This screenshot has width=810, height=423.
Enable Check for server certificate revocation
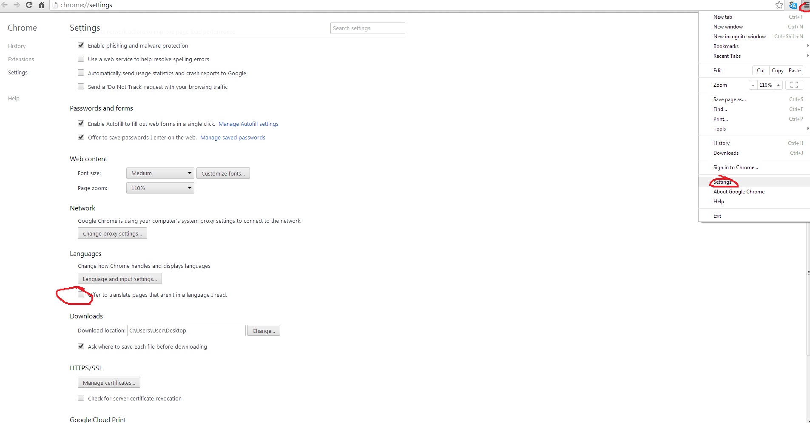pos(81,398)
